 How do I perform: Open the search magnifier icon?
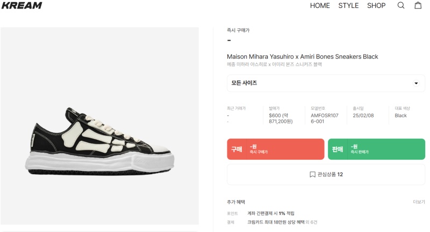pos(401,5)
